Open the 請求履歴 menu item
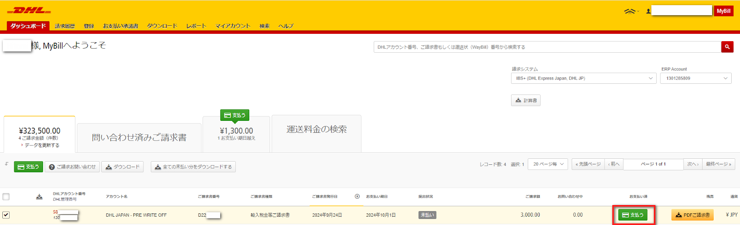Screen dimensions: 740x225 coord(65,26)
